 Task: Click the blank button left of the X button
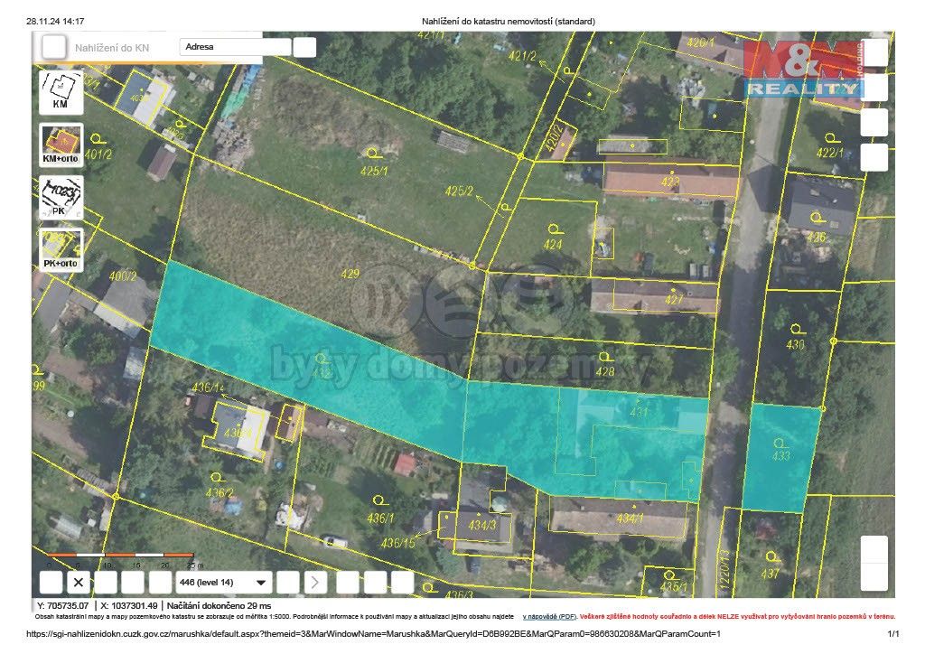coord(52,582)
